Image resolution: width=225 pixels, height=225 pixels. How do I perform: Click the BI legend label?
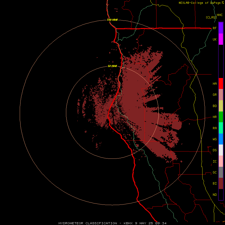click(x=214, y=183)
